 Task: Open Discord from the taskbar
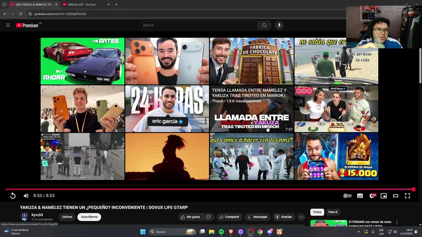click(270, 232)
